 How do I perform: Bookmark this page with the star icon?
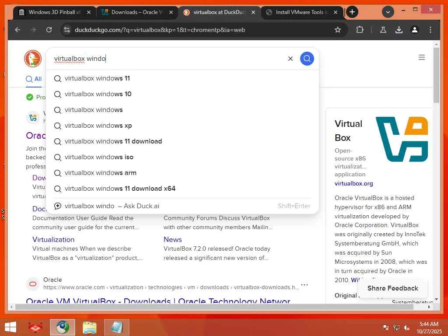pyautogui.click(x=338, y=30)
